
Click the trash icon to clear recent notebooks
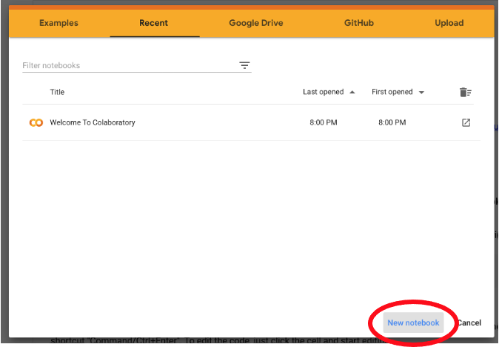[465, 92]
